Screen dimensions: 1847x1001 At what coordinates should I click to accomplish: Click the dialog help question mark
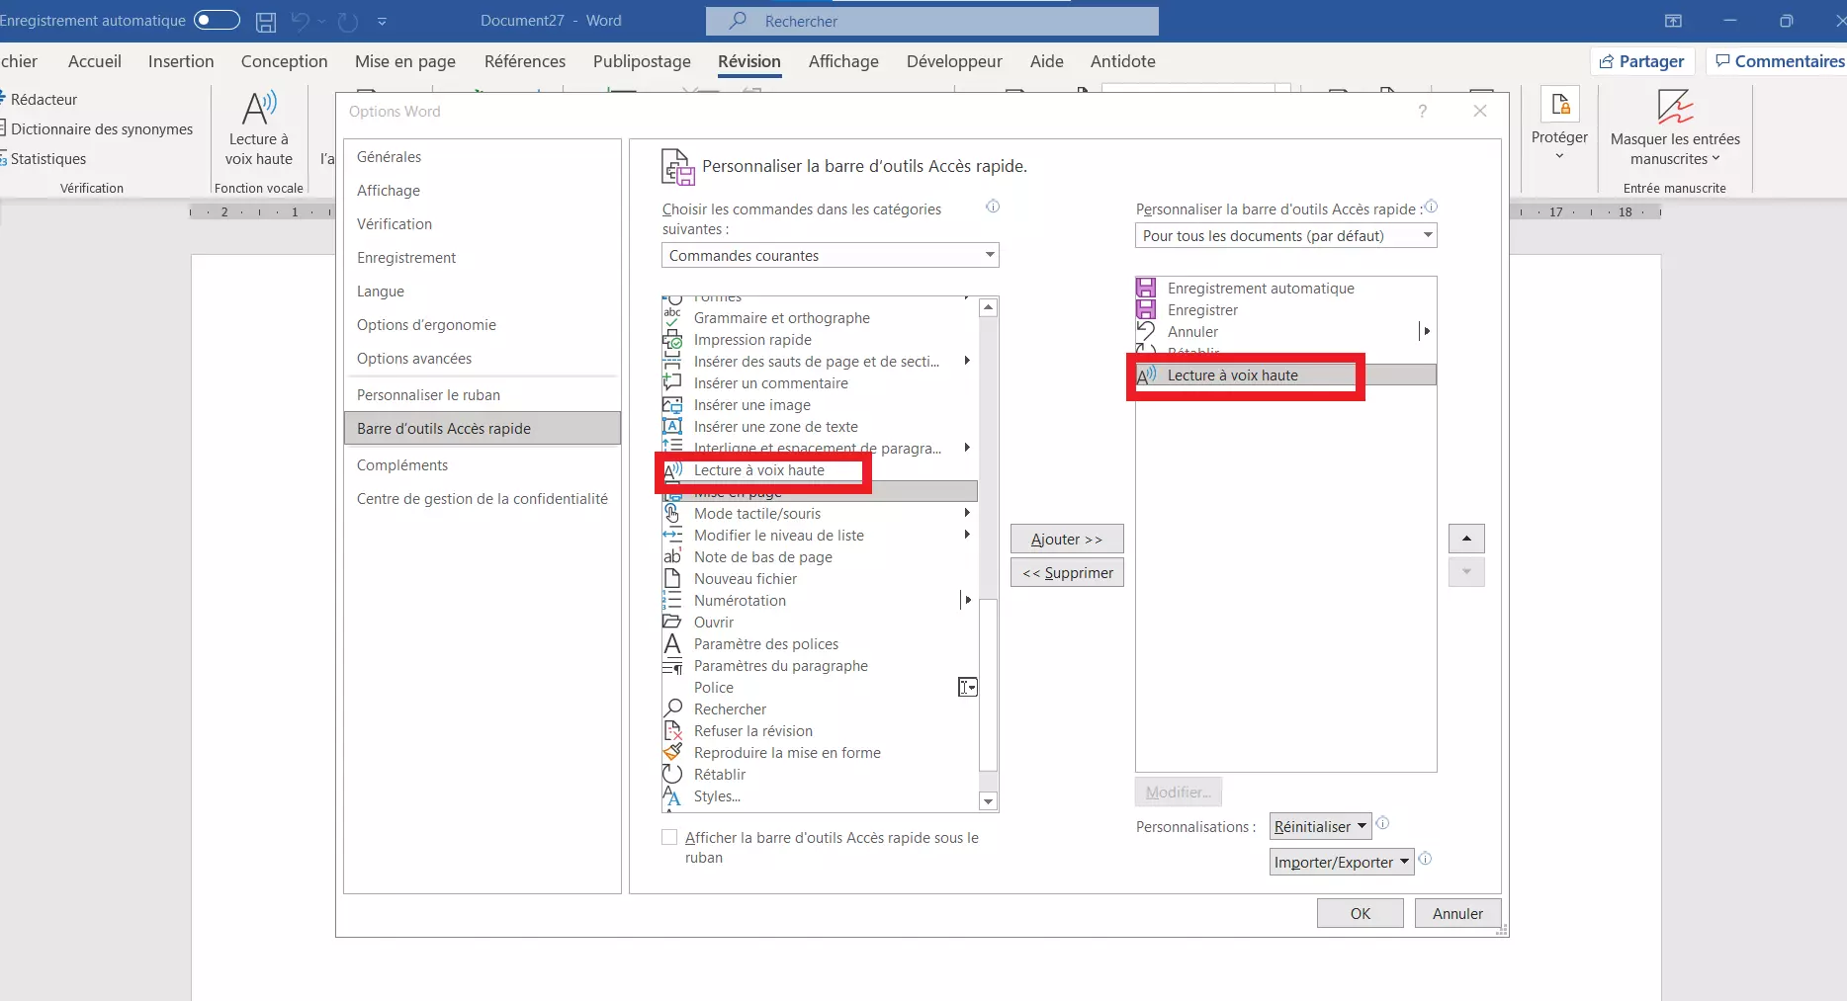[x=1422, y=112]
